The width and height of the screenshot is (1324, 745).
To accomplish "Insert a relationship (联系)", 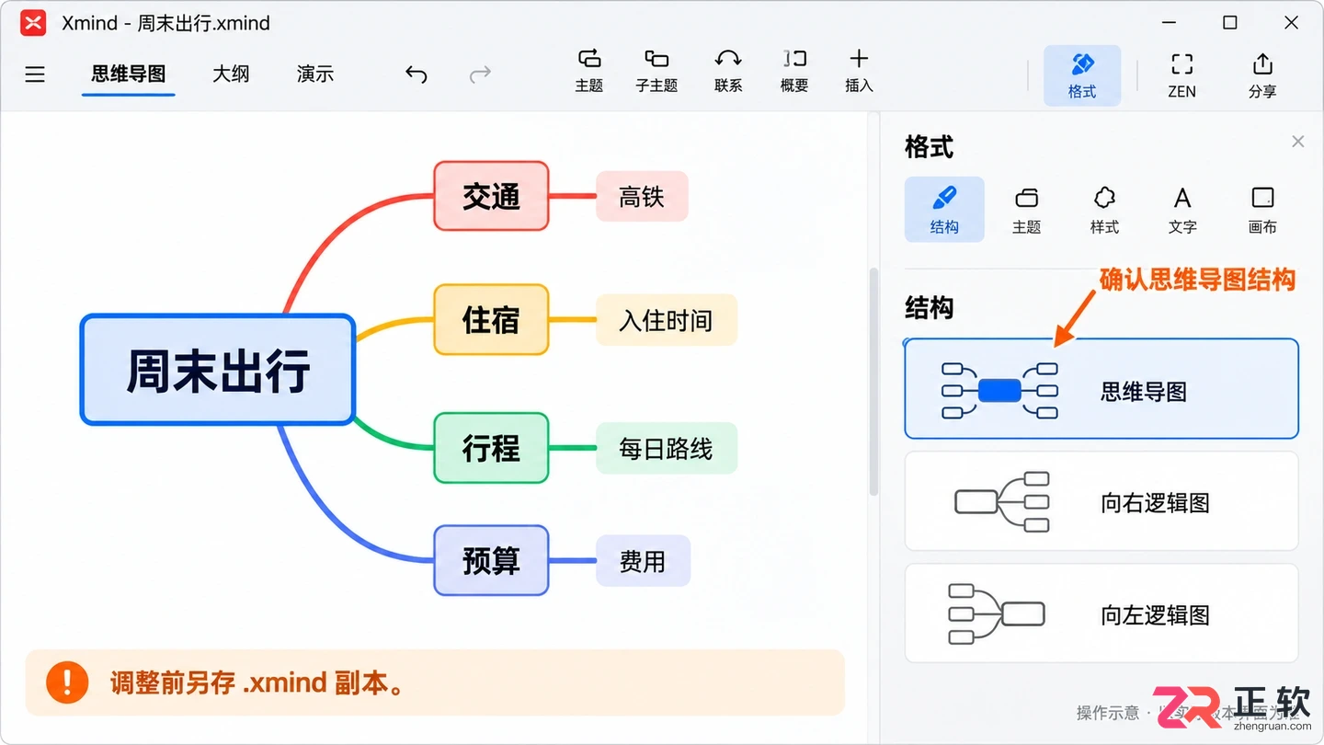I will point(728,71).
